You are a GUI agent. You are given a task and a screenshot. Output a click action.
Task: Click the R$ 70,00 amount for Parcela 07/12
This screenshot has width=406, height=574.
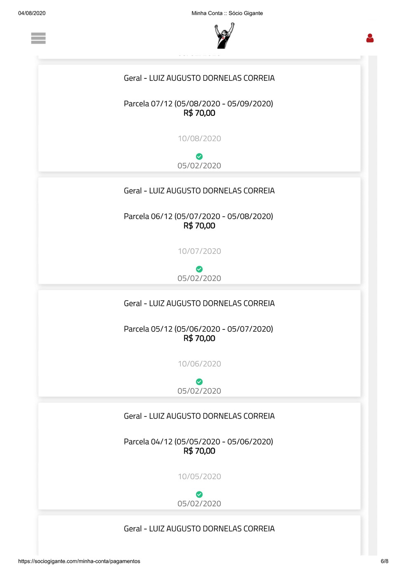click(199, 113)
